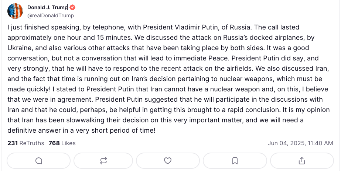Click the bold 231 count number
Viewport: 341px width, 171px height.
click(x=13, y=143)
